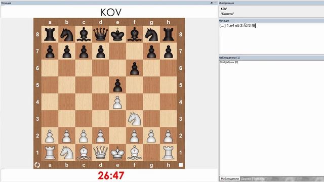Select the white pawn on d2
324x182 pixels.
[x=101, y=136]
